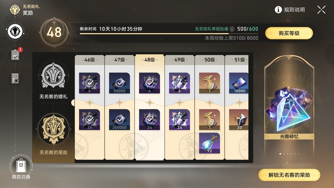Select the 50级 level column header
This screenshot has height=188, width=334.
tap(210, 60)
